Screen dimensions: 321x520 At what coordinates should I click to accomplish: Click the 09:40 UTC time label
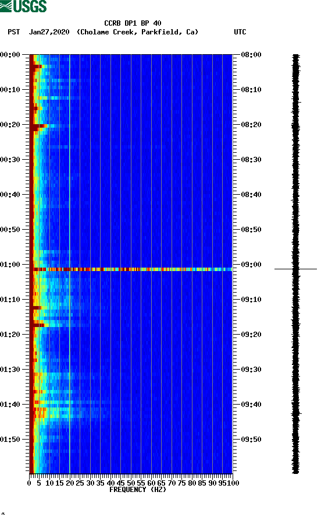point(251,405)
